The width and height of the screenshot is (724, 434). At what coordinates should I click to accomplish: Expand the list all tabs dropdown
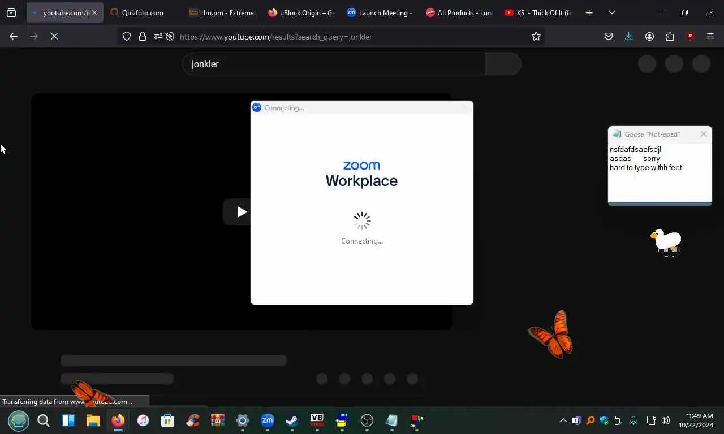point(611,12)
